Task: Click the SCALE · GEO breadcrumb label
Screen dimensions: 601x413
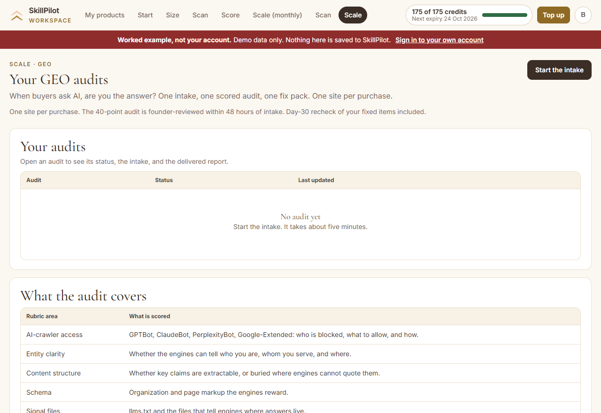Action: (31, 64)
